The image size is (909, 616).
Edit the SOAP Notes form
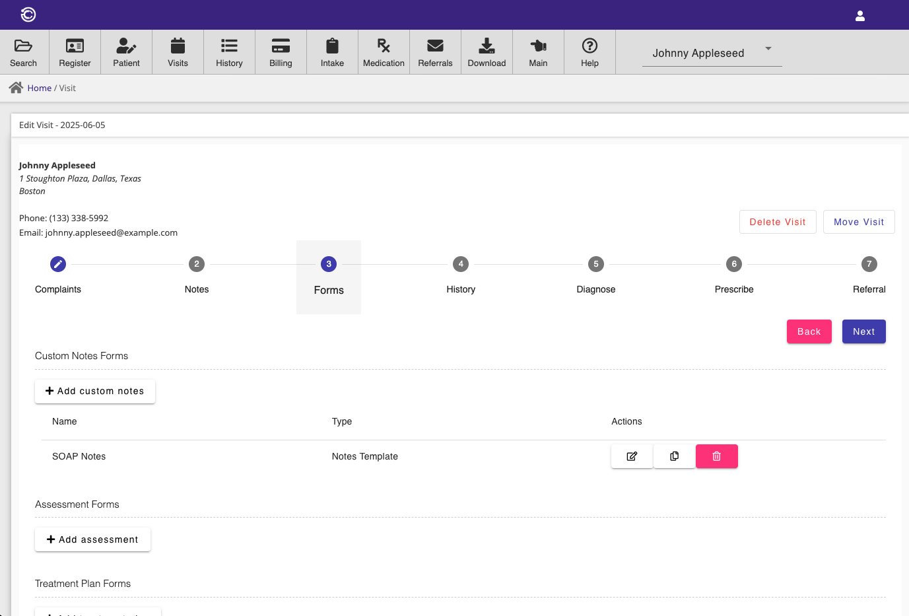click(632, 456)
